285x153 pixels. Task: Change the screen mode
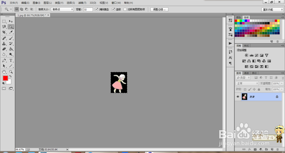[x=11, y=89]
